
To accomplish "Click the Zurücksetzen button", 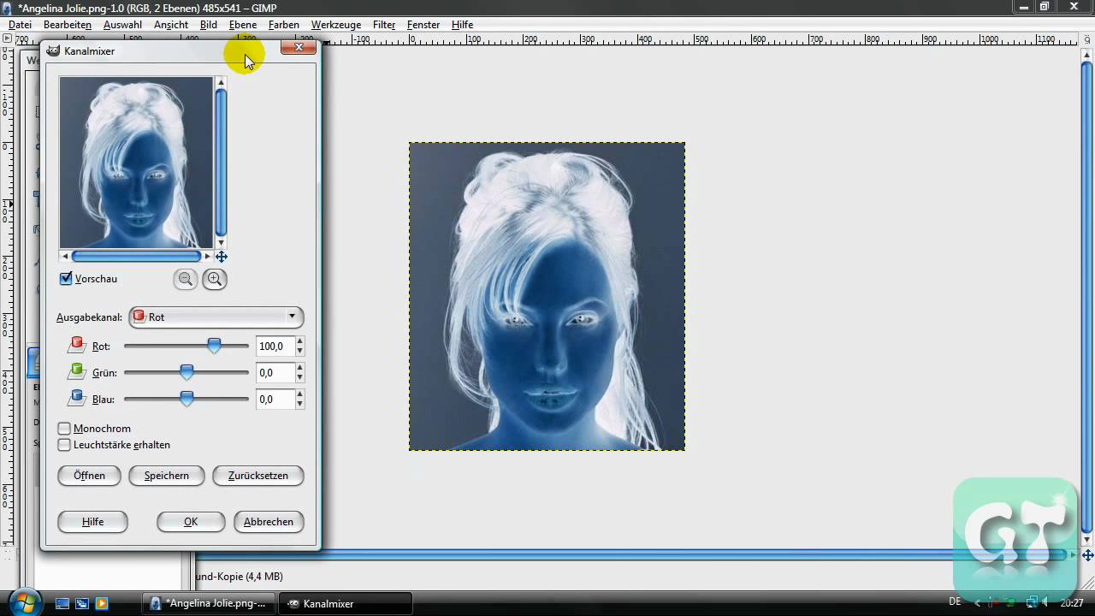I will tap(258, 476).
